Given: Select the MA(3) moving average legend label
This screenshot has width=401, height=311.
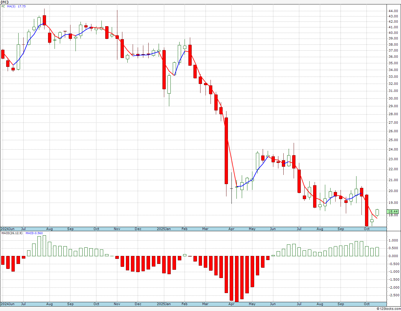Looking at the screenshot, I should [11, 6].
